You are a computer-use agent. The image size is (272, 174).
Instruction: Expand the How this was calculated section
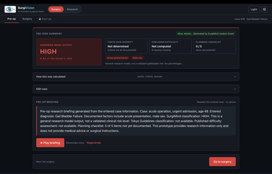tap(136, 77)
